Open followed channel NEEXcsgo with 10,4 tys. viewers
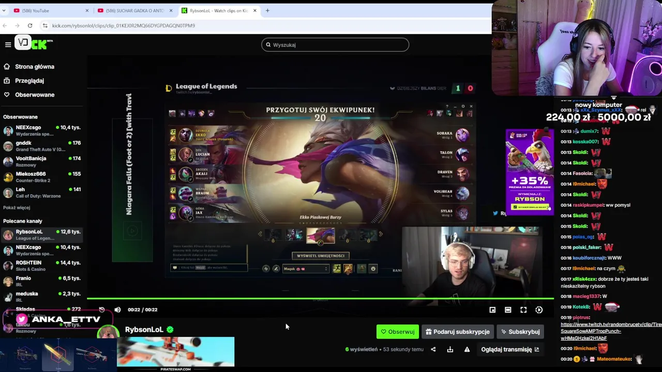 tap(42, 130)
